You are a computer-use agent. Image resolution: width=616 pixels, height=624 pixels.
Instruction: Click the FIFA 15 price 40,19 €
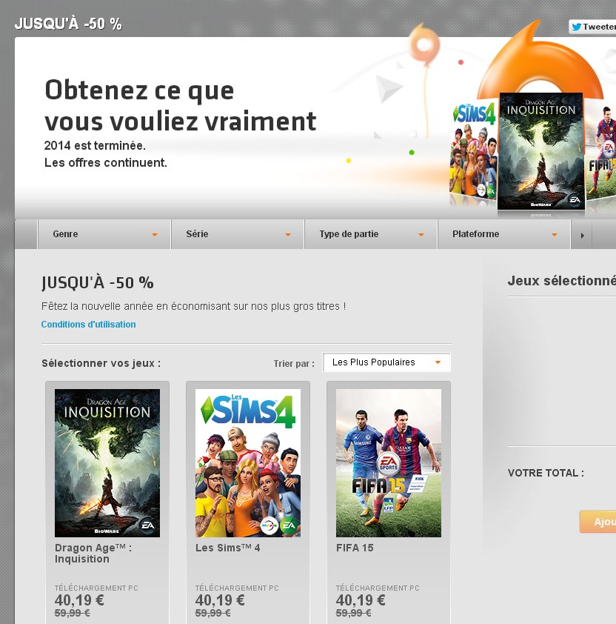(x=361, y=600)
